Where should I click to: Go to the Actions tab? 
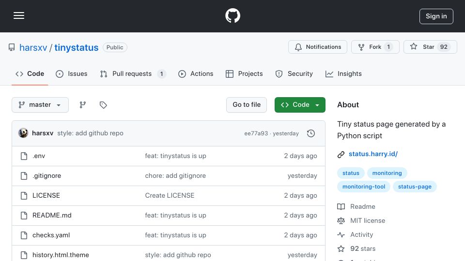click(x=195, y=73)
